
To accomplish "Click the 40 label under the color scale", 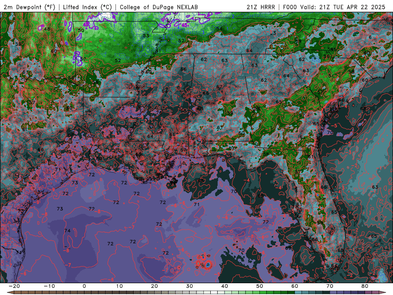I will (225, 286).
